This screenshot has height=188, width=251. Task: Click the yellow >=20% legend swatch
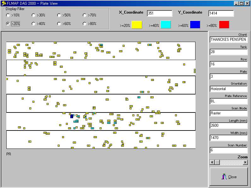coord(137,25)
